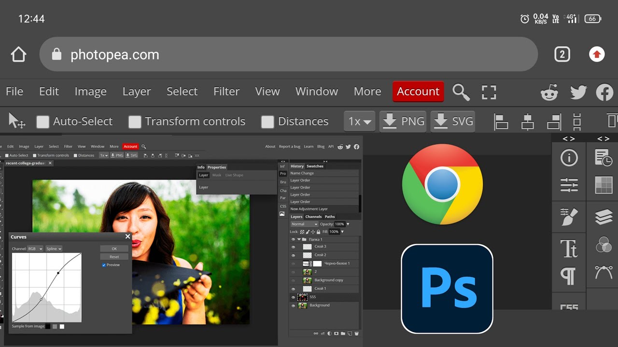Click the photopea.com address bar
Screen dimensions: 618x347
pos(289,54)
